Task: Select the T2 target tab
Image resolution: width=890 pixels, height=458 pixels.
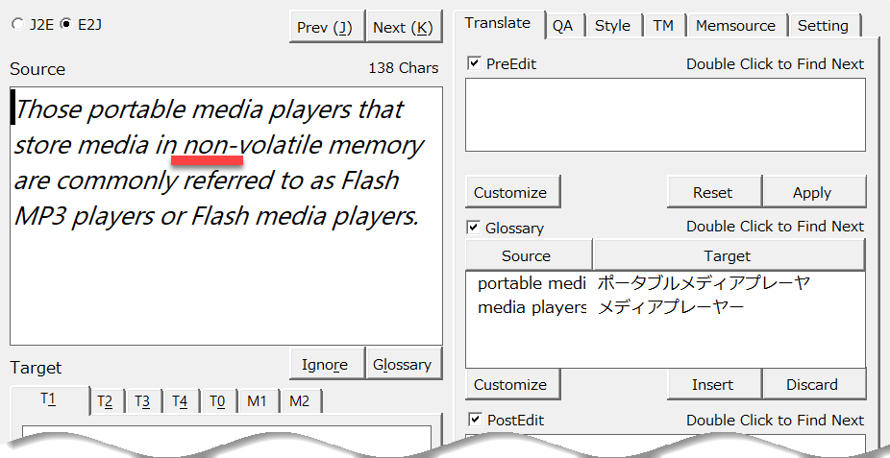Action: [x=105, y=401]
